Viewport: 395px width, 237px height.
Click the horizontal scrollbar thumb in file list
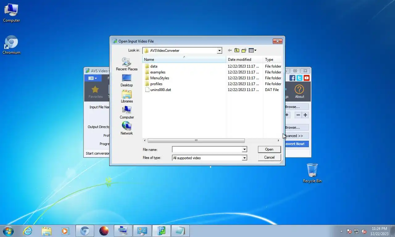(x=196, y=141)
